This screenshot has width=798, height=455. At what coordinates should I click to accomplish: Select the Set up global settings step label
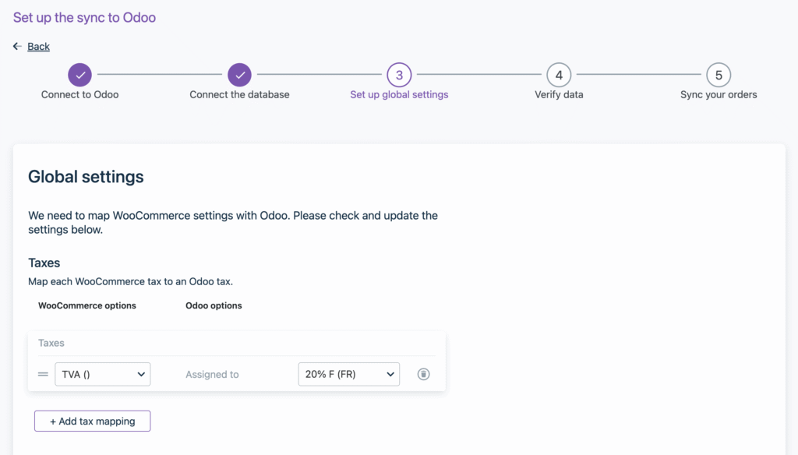(399, 95)
